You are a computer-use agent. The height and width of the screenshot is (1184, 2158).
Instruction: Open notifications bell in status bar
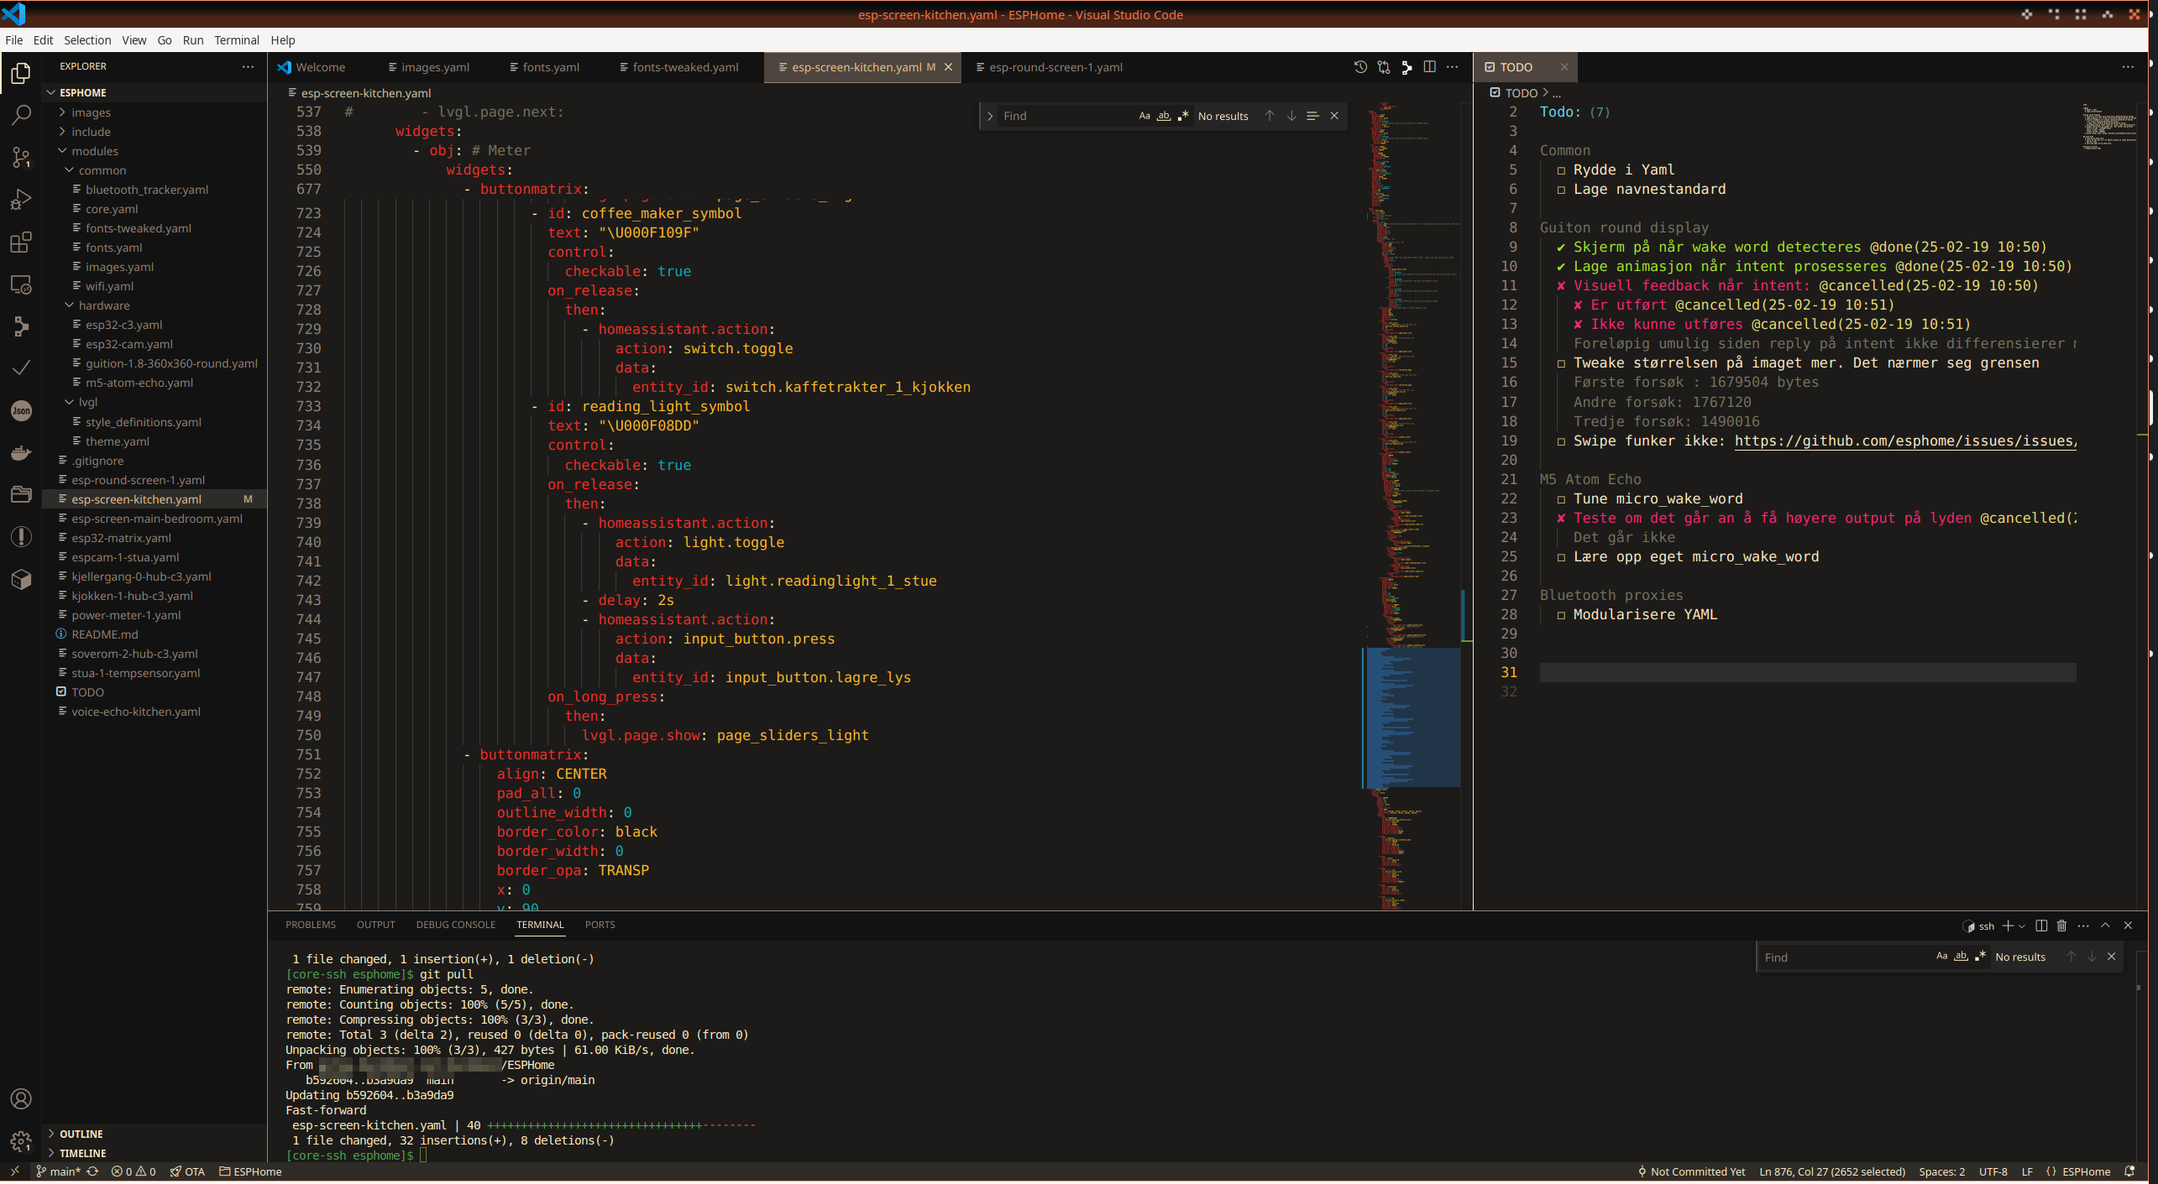[2129, 1171]
